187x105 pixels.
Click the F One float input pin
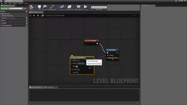click(72, 69)
